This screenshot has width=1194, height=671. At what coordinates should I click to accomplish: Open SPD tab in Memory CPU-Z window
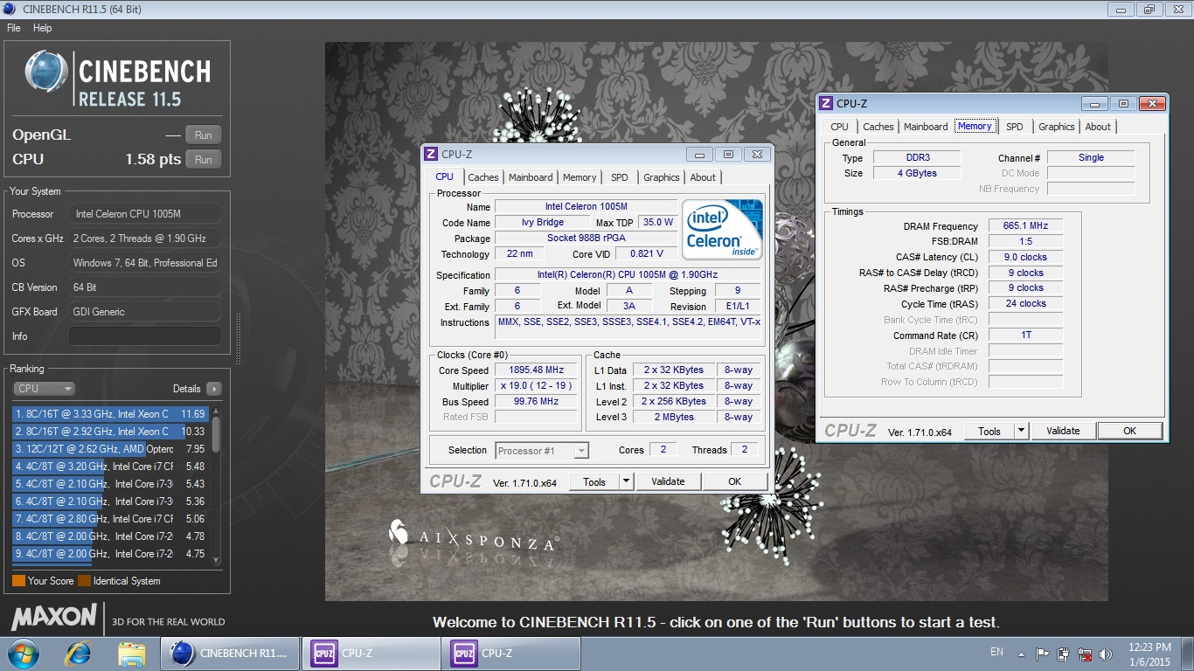1015,127
